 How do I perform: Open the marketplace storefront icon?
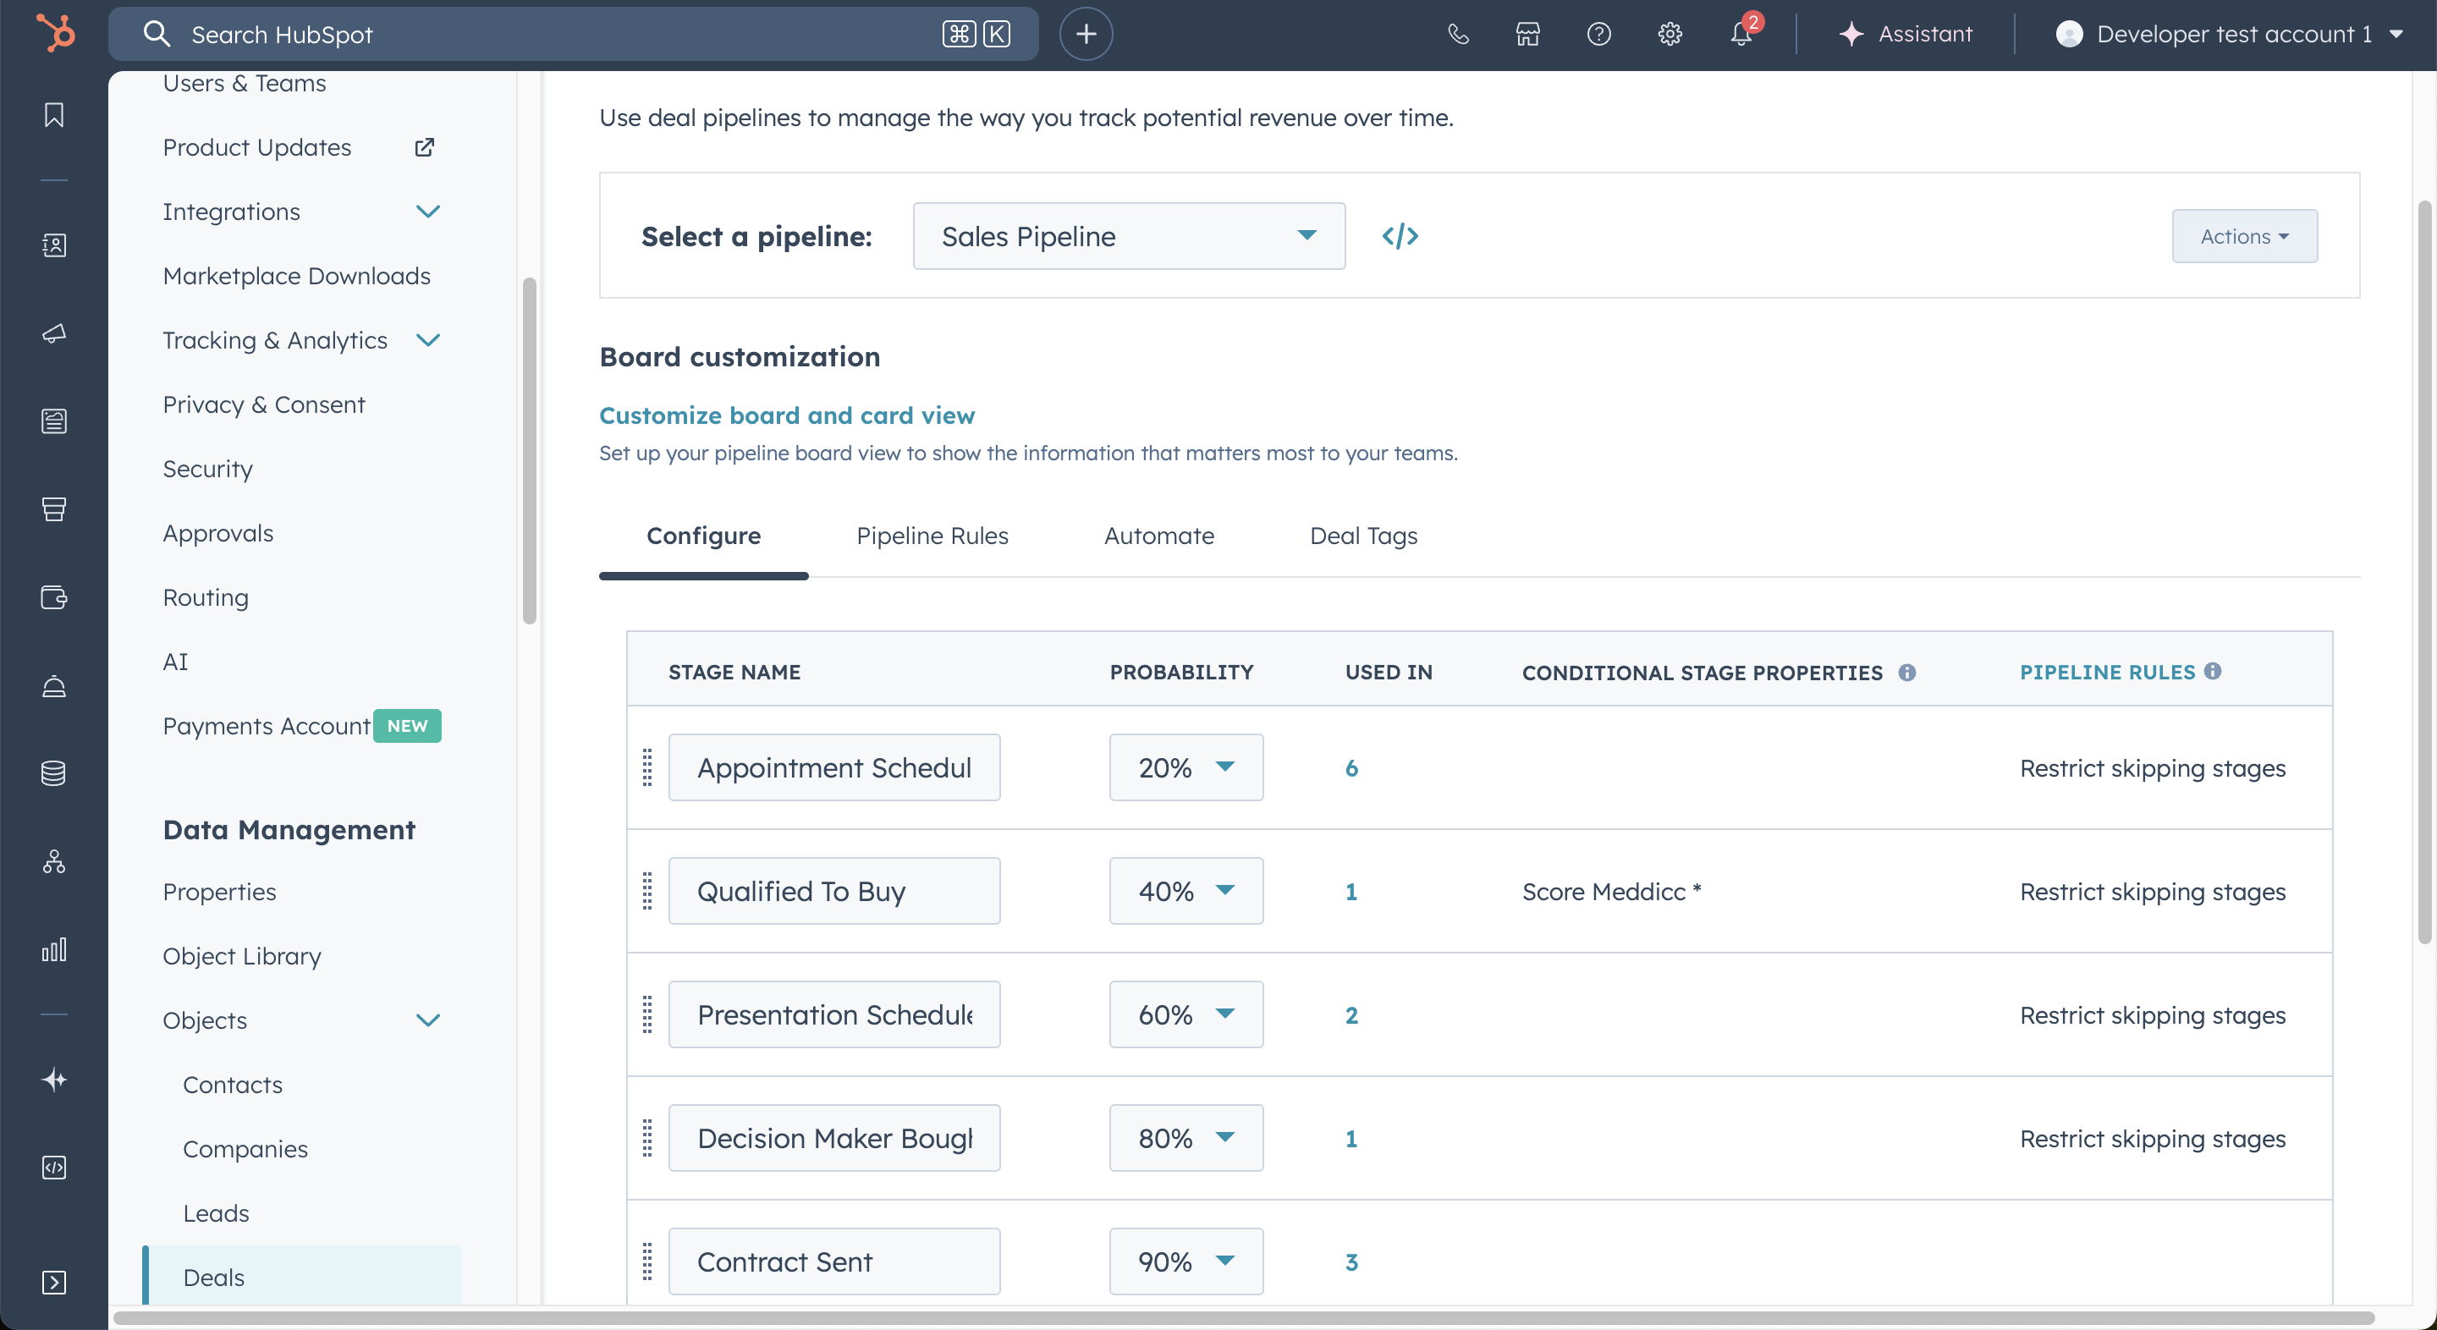(1528, 34)
